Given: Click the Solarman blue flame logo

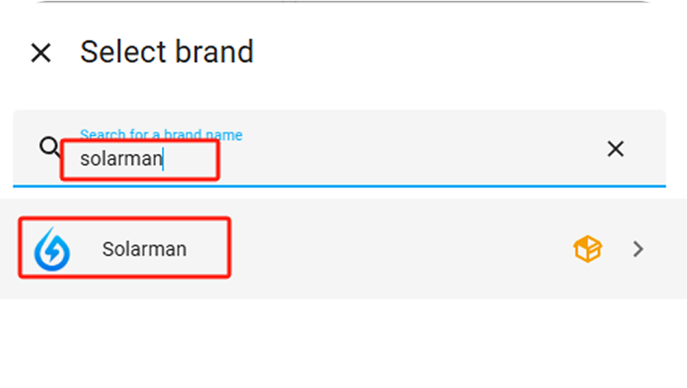Looking at the screenshot, I should [52, 249].
